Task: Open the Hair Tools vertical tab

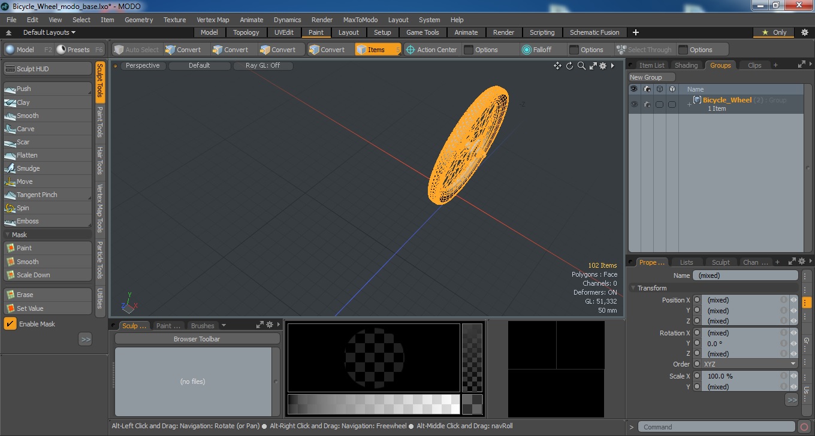Action: tap(100, 161)
